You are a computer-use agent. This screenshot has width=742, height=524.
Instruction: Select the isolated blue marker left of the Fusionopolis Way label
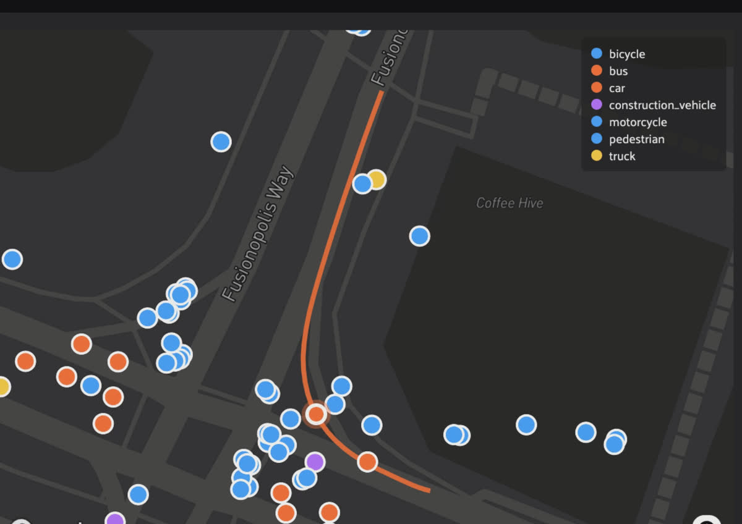[x=221, y=142]
